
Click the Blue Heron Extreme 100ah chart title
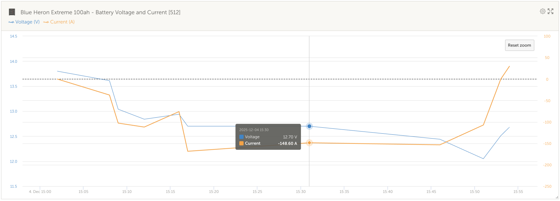point(100,12)
